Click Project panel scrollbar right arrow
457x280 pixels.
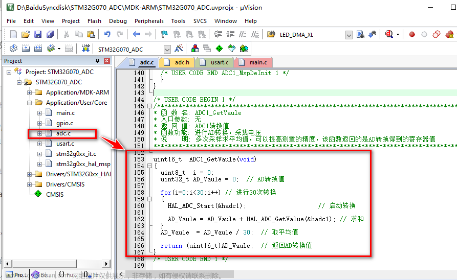click(106, 264)
